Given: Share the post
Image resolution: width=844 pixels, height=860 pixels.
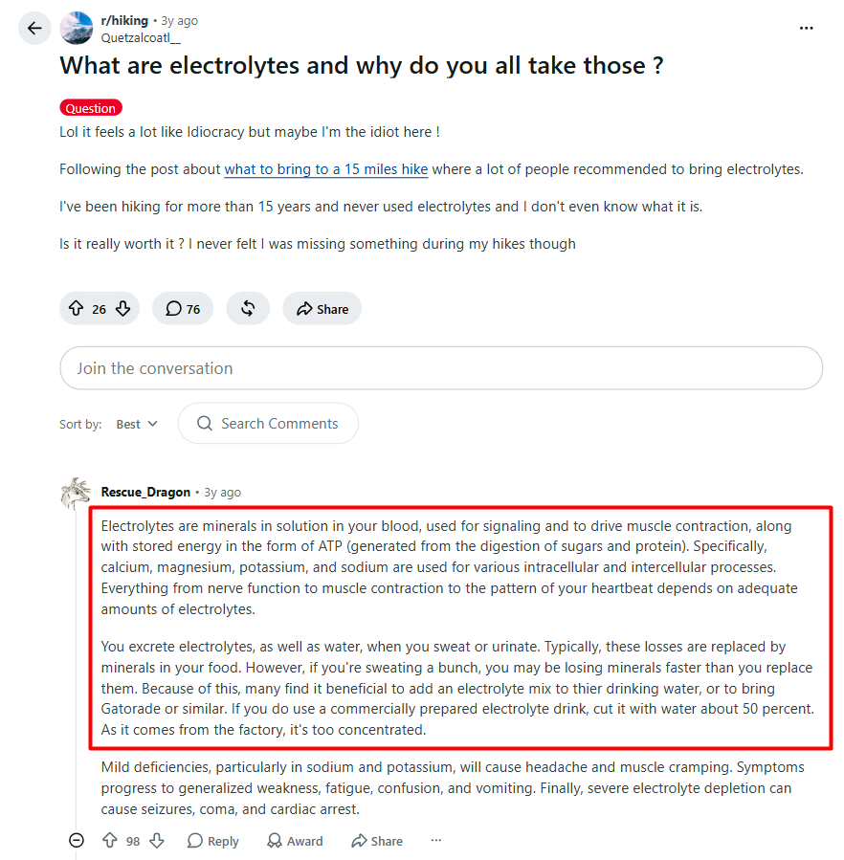Looking at the screenshot, I should point(322,309).
